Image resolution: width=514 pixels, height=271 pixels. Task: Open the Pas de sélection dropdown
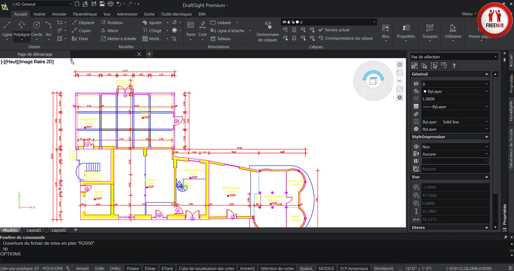tap(454, 57)
